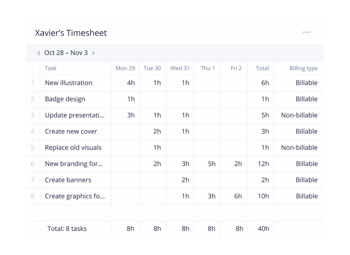Select the Mon 29 column header
Viewport: 350px width, 255px height.
pos(125,68)
